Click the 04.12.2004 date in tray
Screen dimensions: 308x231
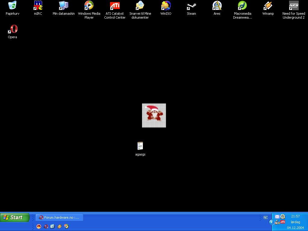point(295,228)
